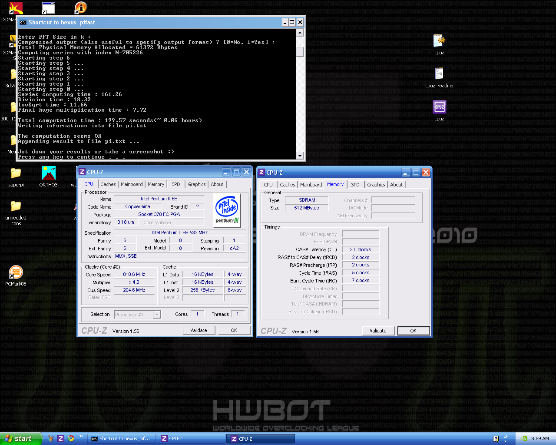Open Mainboard tab in CPU-Z memory window
The image size is (556, 445).
311,185
